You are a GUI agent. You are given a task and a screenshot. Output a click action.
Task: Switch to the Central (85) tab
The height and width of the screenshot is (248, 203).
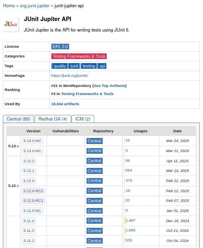point(18,119)
